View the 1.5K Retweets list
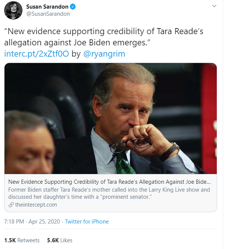The height and width of the screenshot is (249, 228). [22, 240]
